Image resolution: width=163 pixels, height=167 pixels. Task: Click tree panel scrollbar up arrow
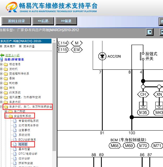[x=54, y=41]
